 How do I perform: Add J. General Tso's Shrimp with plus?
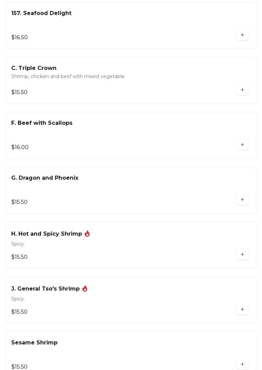242,310
